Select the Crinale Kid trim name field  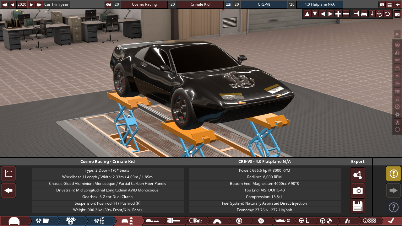(200, 4)
